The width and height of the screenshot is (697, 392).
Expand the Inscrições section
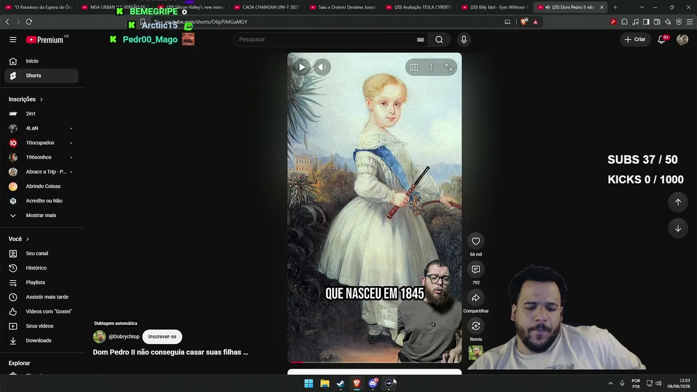(x=26, y=99)
